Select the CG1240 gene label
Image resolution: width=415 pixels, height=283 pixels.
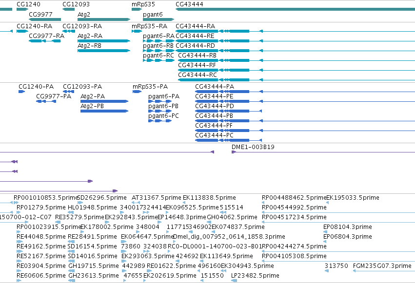click(x=28, y=4)
